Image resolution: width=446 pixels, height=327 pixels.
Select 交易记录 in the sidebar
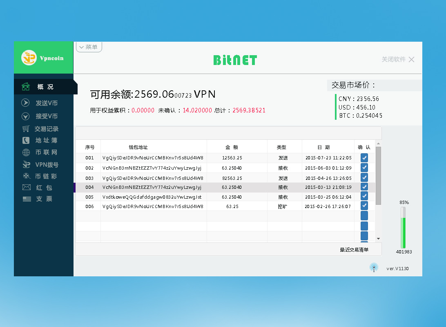click(x=47, y=129)
